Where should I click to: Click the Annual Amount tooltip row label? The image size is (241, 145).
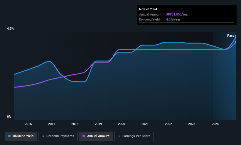click(x=150, y=14)
